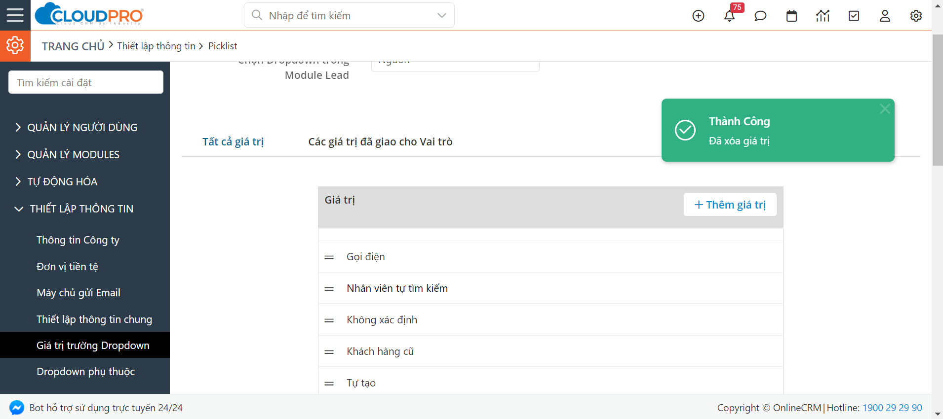Grab drag handle for Khách hàng cũ
This screenshot has width=943, height=419.
pyautogui.click(x=329, y=352)
